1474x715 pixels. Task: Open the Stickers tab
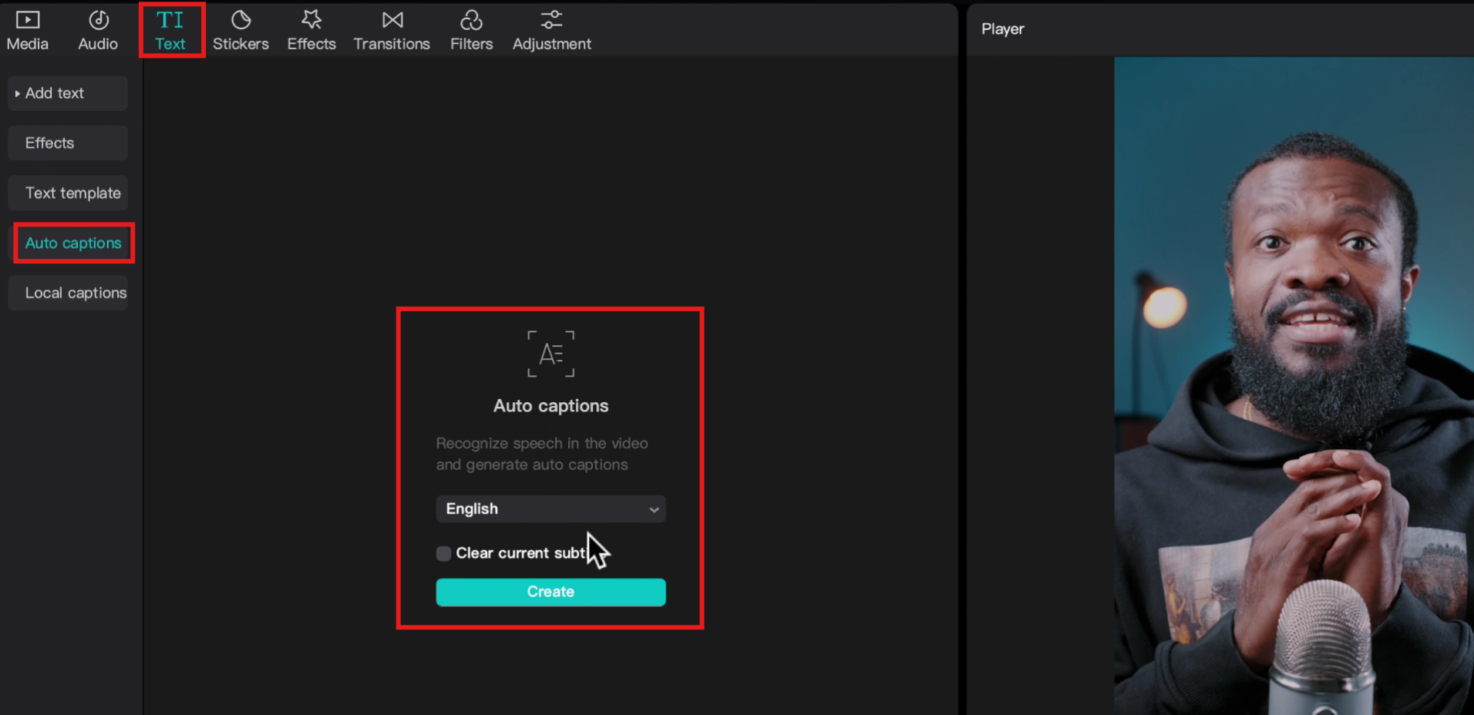[x=241, y=31]
